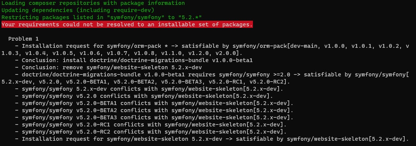Click "Restricting packages listed" line
Image resolution: width=416 pixels, height=146 pixels.
(102, 17)
